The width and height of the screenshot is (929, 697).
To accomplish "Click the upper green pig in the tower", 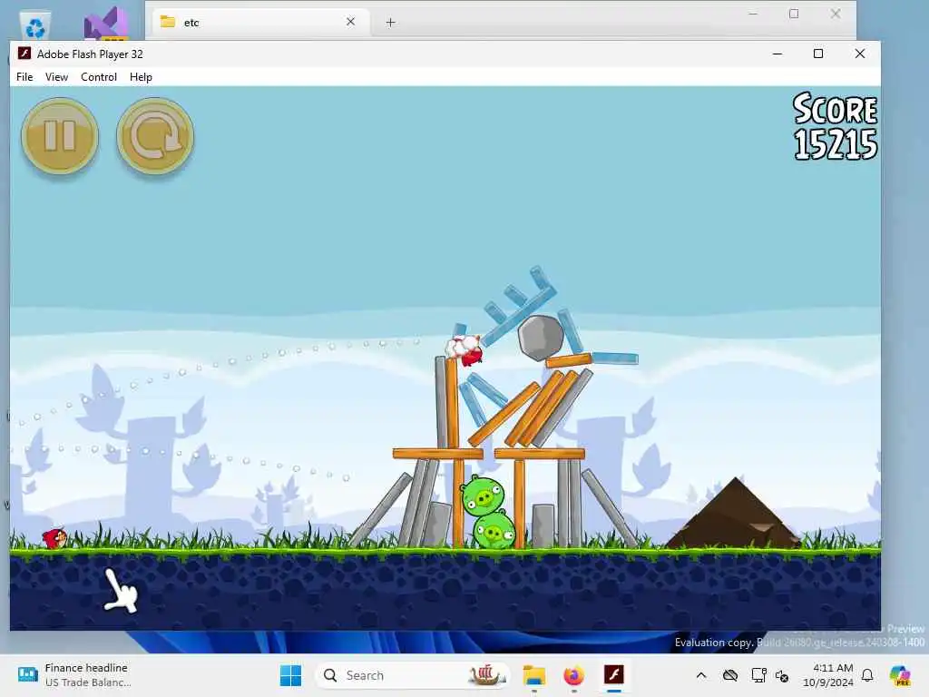I will (x=483, y=496).
